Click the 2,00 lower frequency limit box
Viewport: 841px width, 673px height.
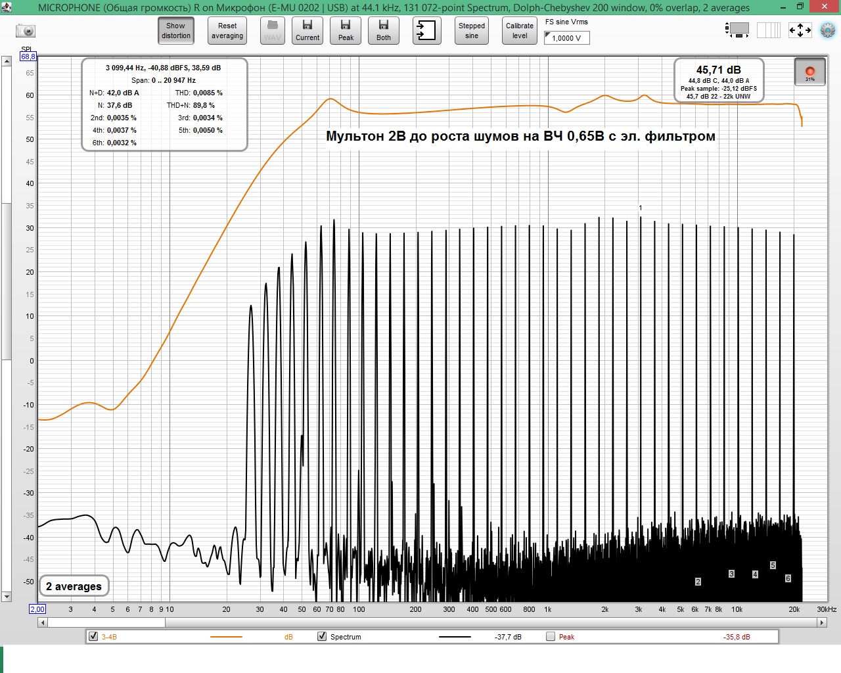coord(37,609)
